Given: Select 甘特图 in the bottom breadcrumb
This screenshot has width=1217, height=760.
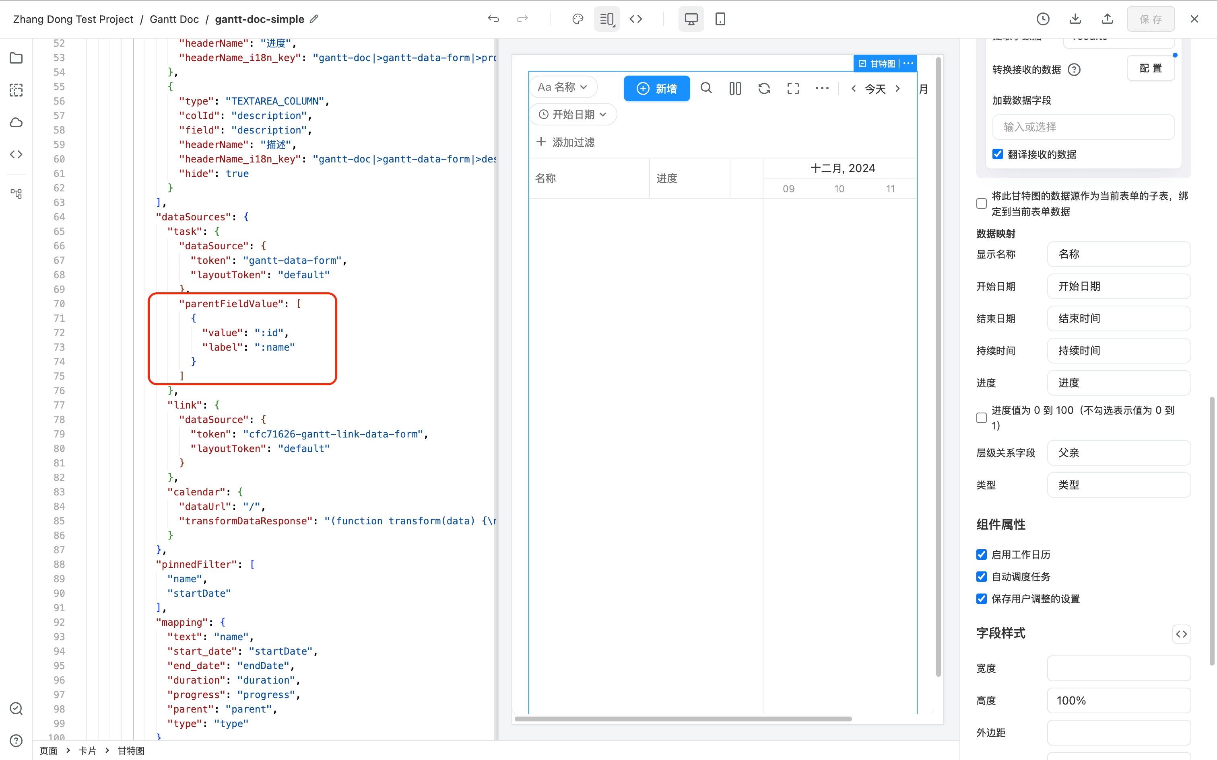Looking at the screenshot, I should click(131, 750).
